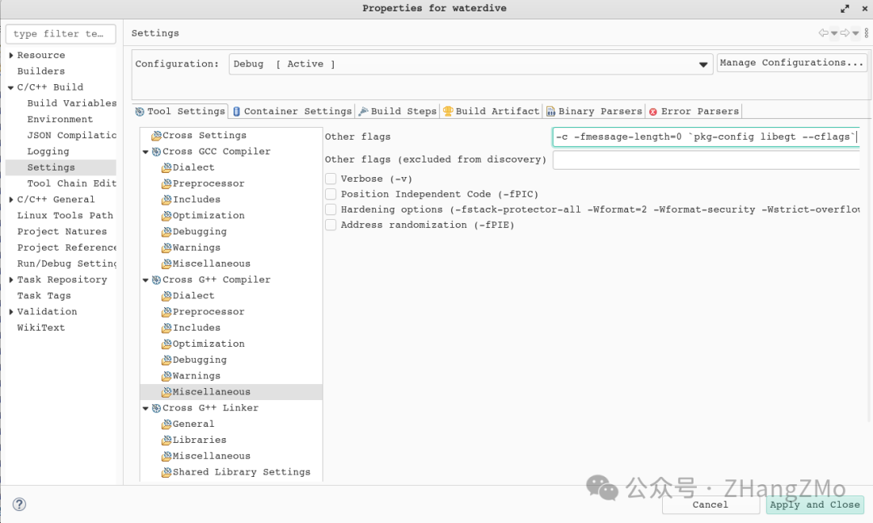
Task: Click icon beside GCC Compiler Dialect
Action: (167, 167)
